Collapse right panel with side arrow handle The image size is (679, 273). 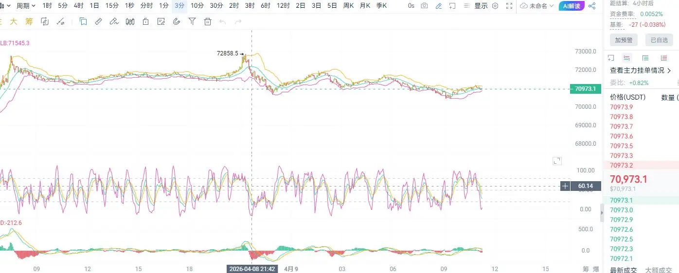click(x=602, y=212)
